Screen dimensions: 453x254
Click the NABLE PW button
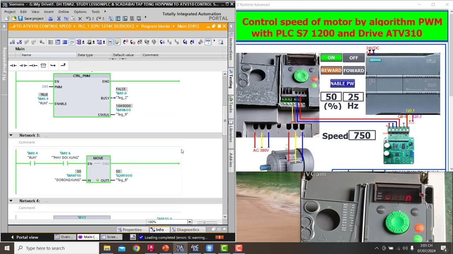coord(342,84)
